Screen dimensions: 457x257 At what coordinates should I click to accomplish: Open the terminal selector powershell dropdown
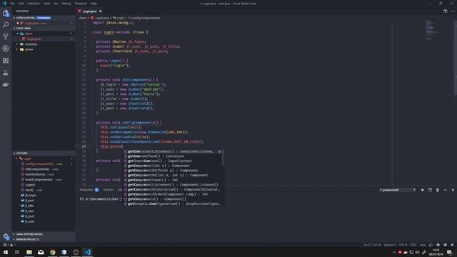[x=398, y=190]
